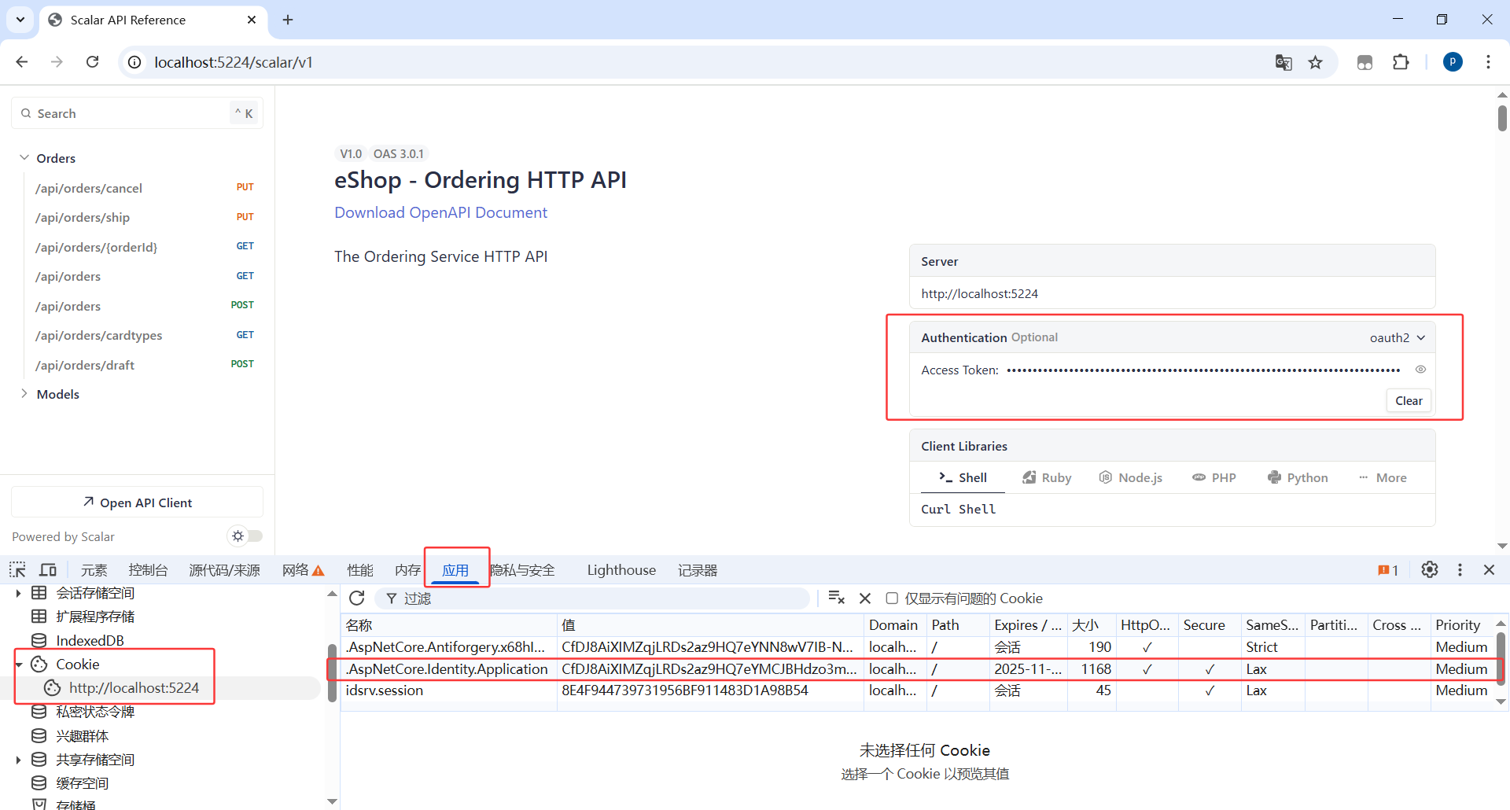Image resolution: width=1510 pixels, height=810 pixels.
Task: Select the Ruby client library tab
Action: coord(1047,477)
